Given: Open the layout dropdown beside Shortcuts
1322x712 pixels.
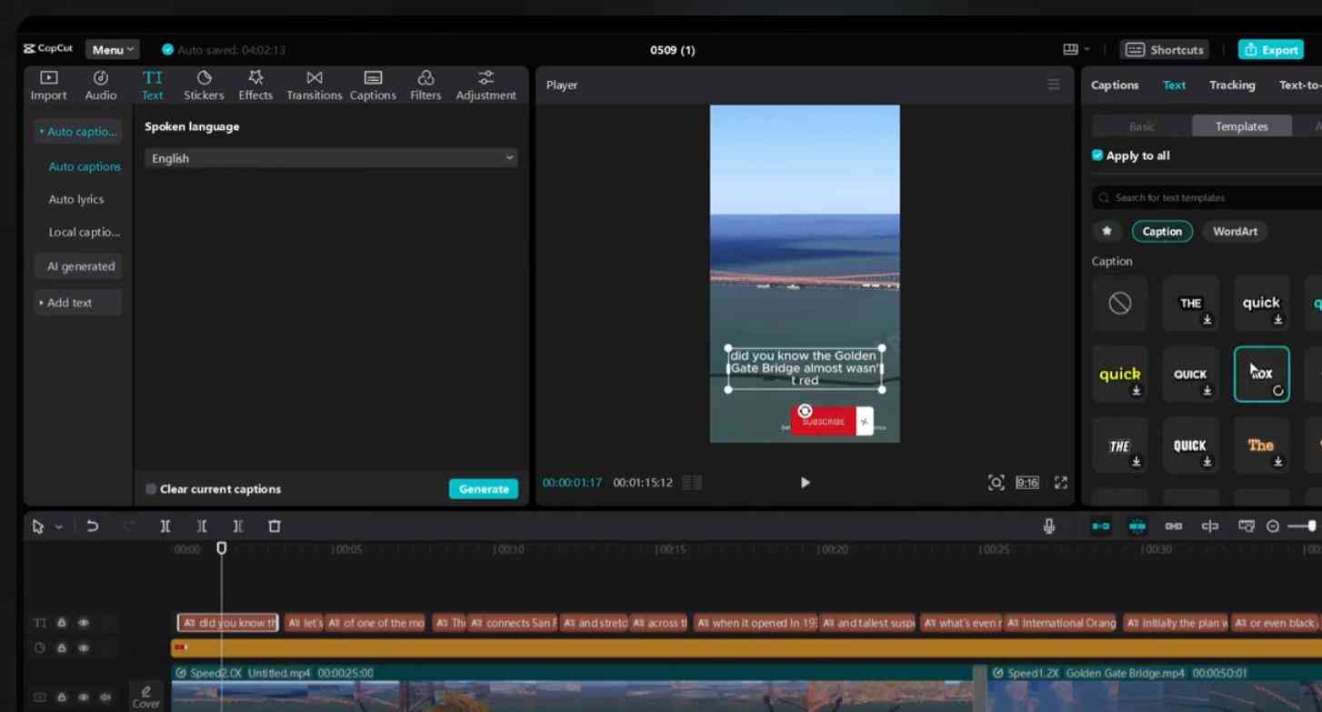Looking at the screenshot, I should 1076,49.
